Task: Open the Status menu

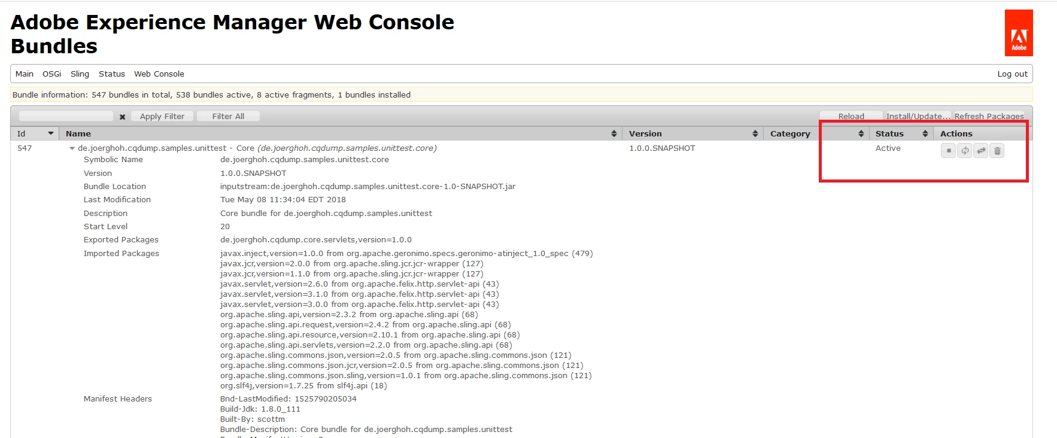Action: [112, 74]
